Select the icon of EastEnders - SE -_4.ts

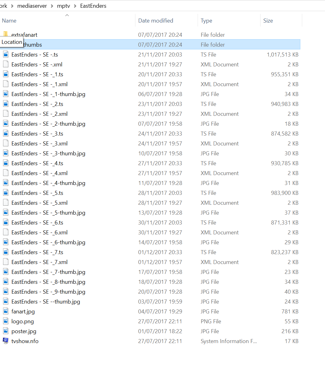pos(6,163)
